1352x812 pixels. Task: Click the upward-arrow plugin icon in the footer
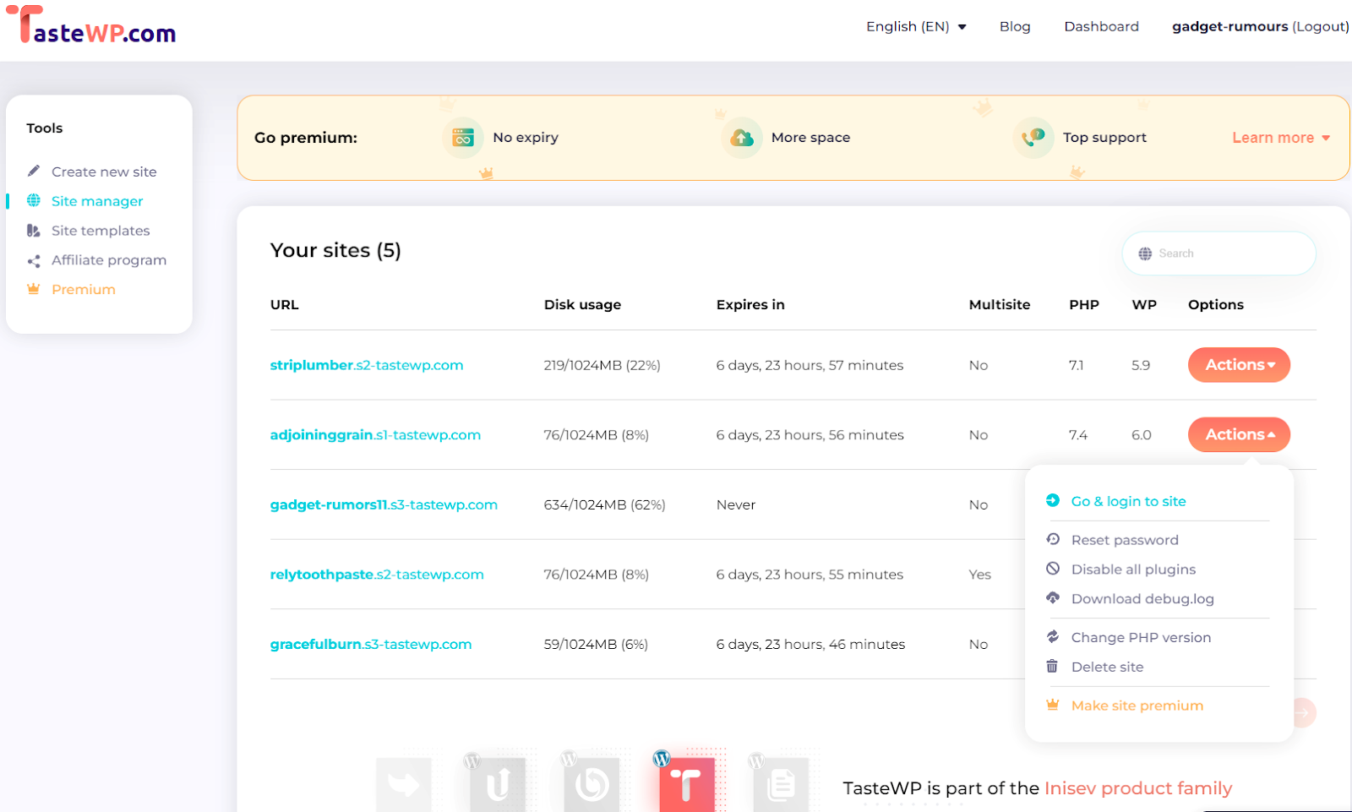click(498, 784)
